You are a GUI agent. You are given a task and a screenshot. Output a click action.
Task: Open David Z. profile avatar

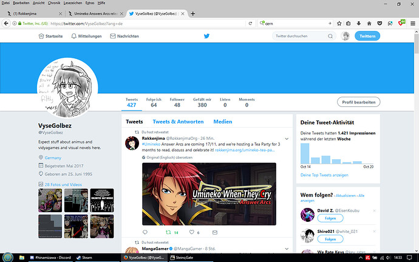click(307, 215)
